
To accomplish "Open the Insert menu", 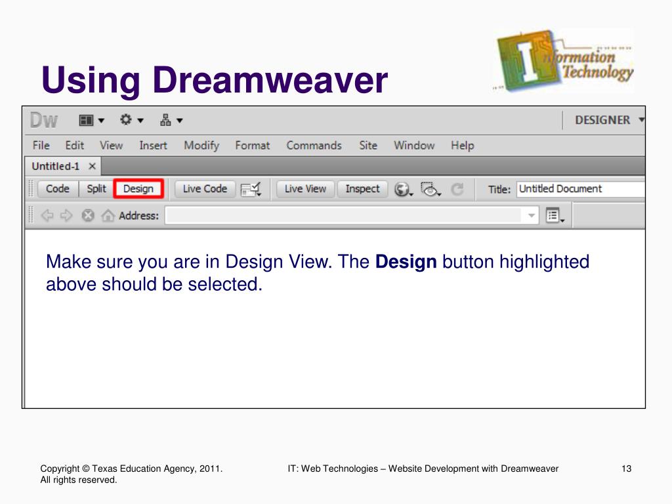I will 153,146.
